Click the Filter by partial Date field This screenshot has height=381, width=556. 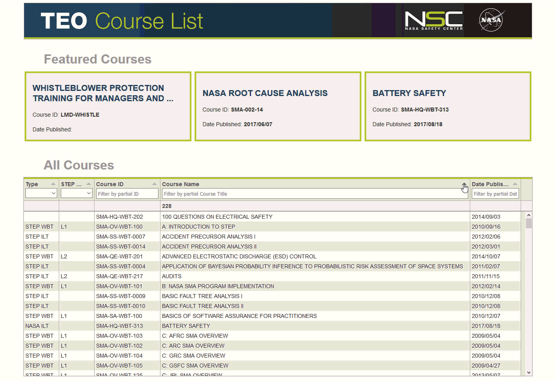[x=495, y=194]
